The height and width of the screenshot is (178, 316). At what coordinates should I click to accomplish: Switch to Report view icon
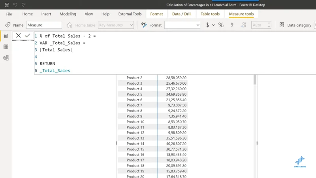[6, 36]
